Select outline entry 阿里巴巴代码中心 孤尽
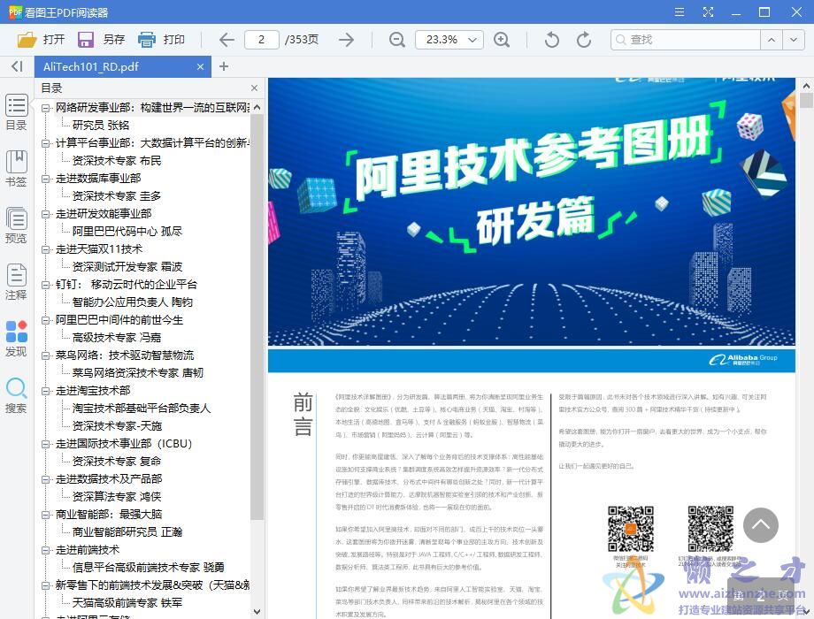Viewport: 814px width, 619px height. click(127, 231)
